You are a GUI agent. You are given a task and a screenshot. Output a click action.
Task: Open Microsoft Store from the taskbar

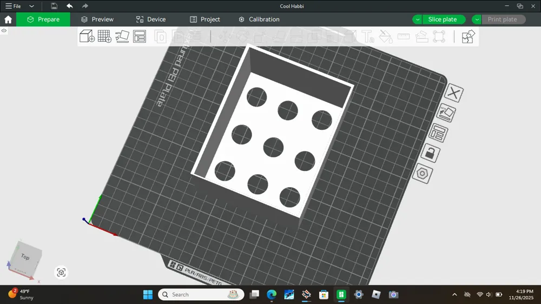(324, 294)
